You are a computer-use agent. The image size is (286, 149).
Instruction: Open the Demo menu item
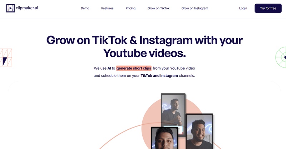point(85,8)
